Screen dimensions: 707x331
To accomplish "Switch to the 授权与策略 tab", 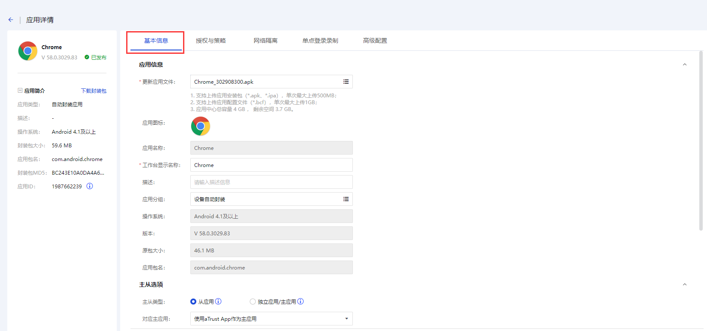I will coord(211,41).
